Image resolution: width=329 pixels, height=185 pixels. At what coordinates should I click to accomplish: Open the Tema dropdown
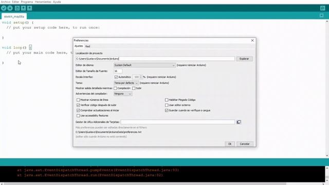(x=126, y=83)
